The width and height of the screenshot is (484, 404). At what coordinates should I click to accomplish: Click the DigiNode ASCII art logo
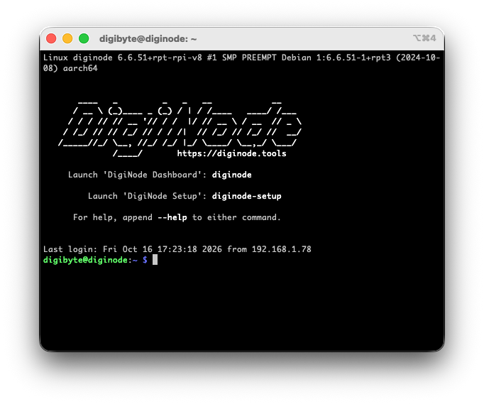180,128
